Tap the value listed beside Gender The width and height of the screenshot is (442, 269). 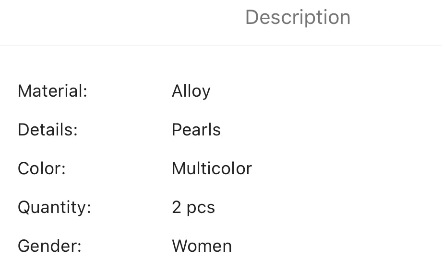[x=202, y=246]
